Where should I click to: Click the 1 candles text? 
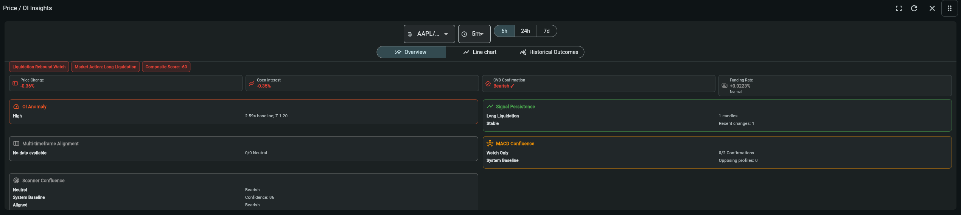pos(728,116)
